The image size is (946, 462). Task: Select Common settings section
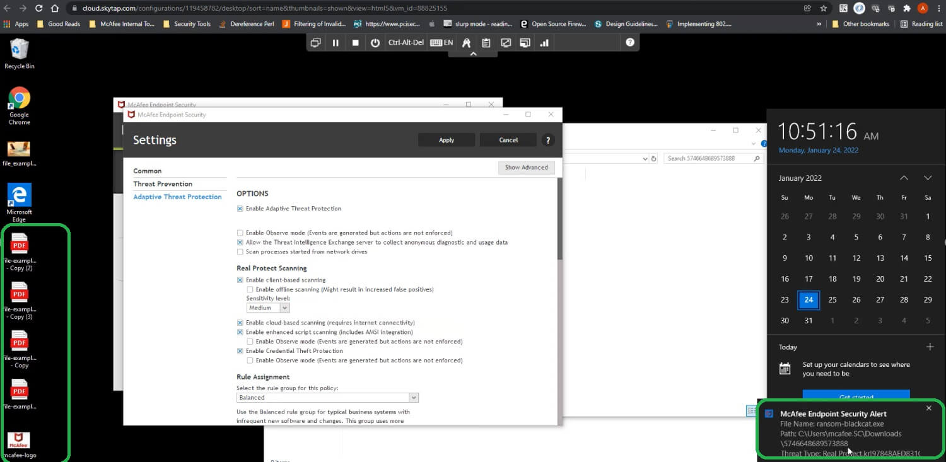point(148,171)
